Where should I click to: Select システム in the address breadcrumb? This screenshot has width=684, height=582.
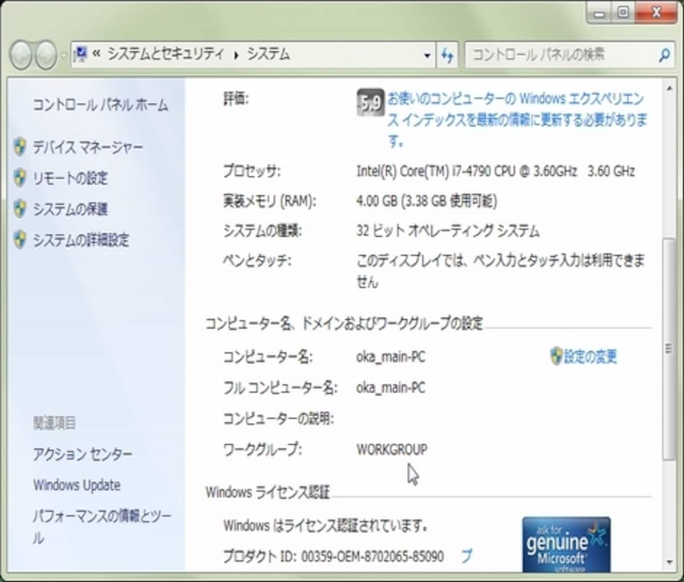pos(268,54)
